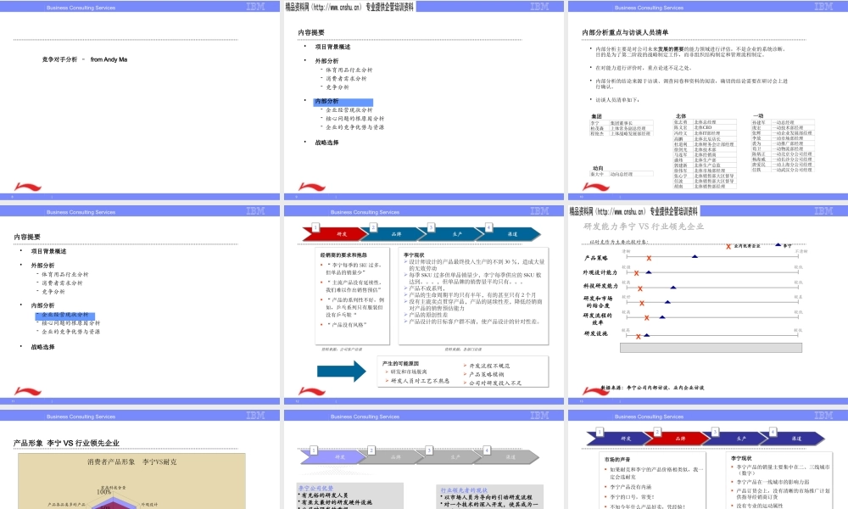
Task: Click the IBM logo on the 内部分析重点 slide
Action: (823, 7)
